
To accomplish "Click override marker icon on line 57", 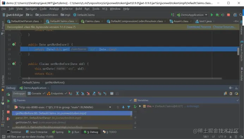I will [x=14, y=44].
